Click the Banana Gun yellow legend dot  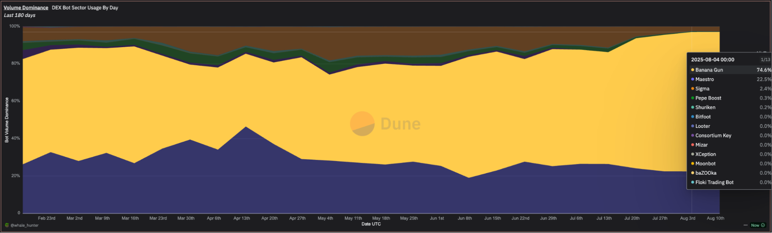(x=692, y=70)
